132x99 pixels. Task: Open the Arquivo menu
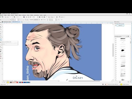click(x=1, y=15)
